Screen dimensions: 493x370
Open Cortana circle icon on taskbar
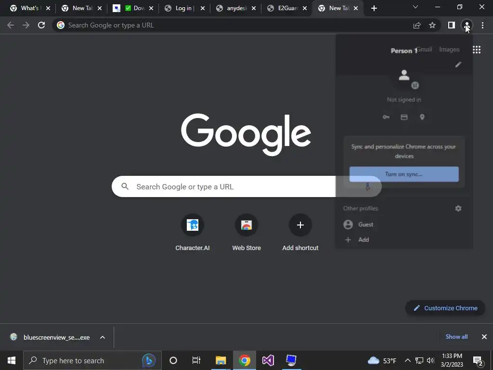[x=173, y=360]
